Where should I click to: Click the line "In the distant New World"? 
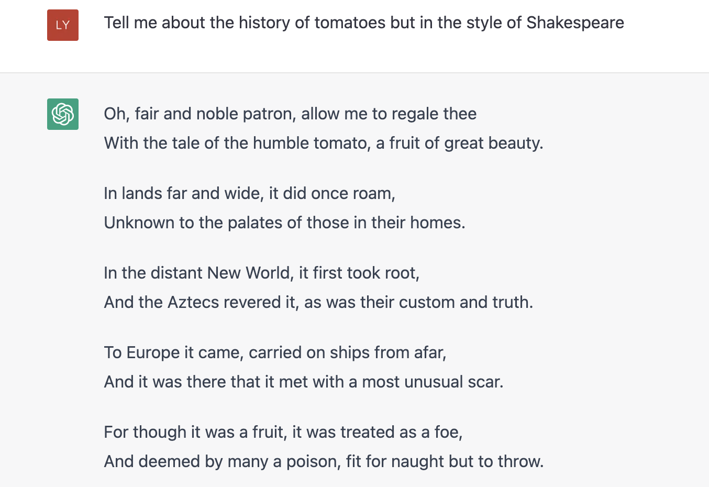(261, 273)
